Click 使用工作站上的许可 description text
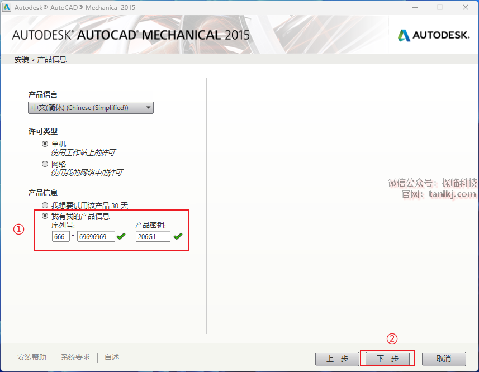The width and height of the screenshot is (479, 372). 83,152
